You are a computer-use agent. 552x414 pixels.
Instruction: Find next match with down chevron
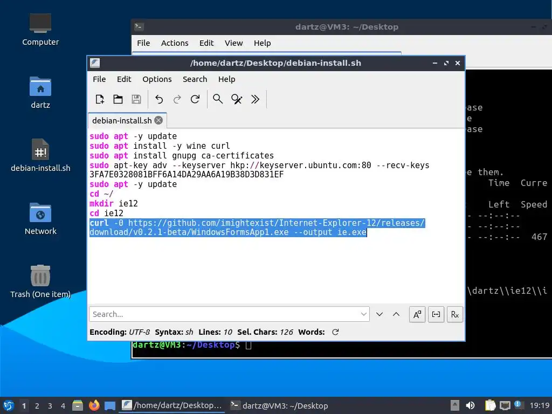coord(379,314)
